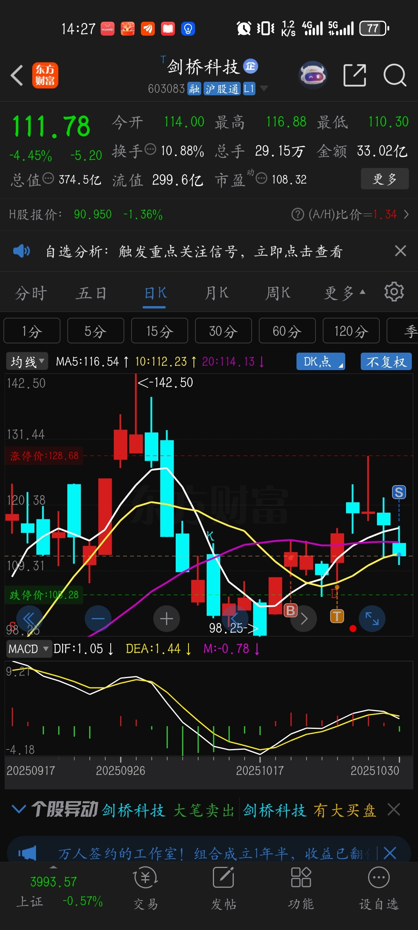The image size is (418, 930).
Task: Tap the 沪股通 tag
Action: (222, 89)
